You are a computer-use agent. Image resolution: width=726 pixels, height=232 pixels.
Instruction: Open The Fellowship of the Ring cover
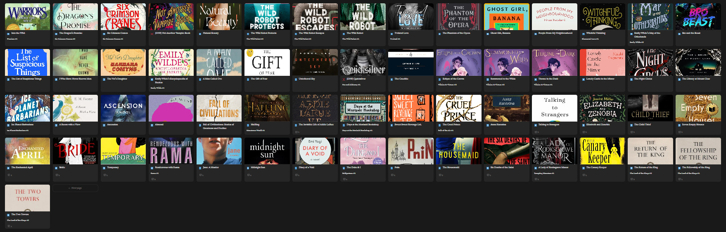(x=698, y=151)
